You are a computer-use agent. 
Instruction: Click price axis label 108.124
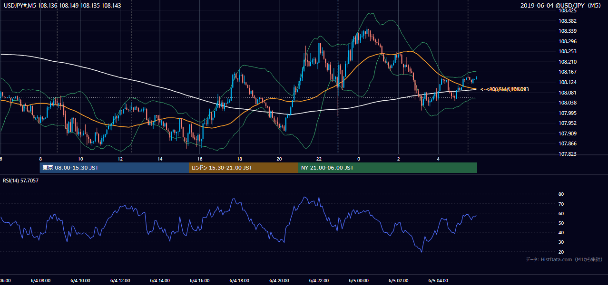[567, 82]
